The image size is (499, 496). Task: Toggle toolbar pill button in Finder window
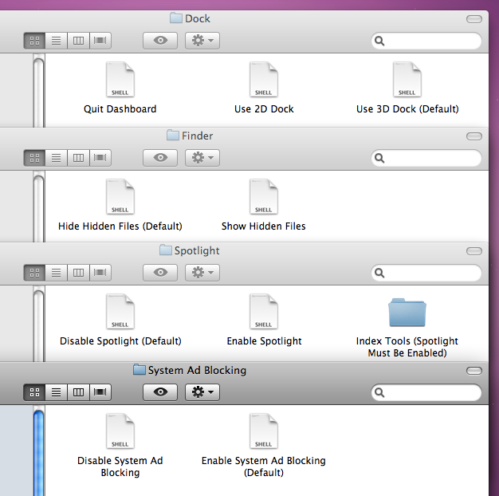[473, 136]
